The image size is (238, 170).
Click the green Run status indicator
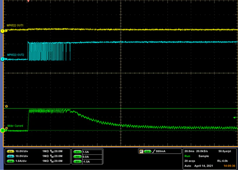coord(187,155)
